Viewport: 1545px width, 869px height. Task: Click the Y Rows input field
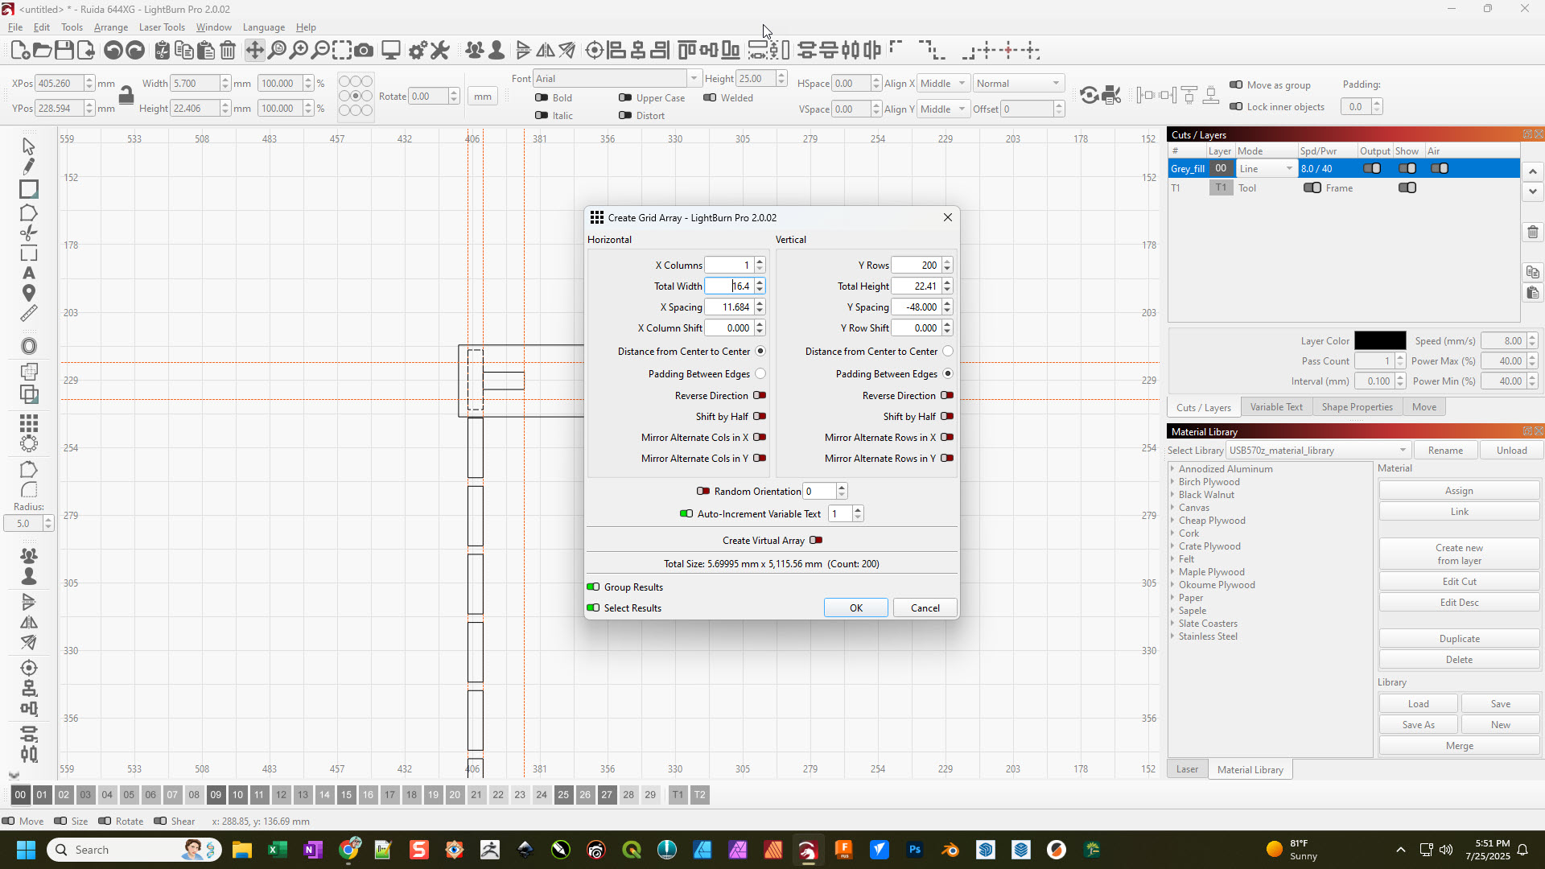(917, 265)
